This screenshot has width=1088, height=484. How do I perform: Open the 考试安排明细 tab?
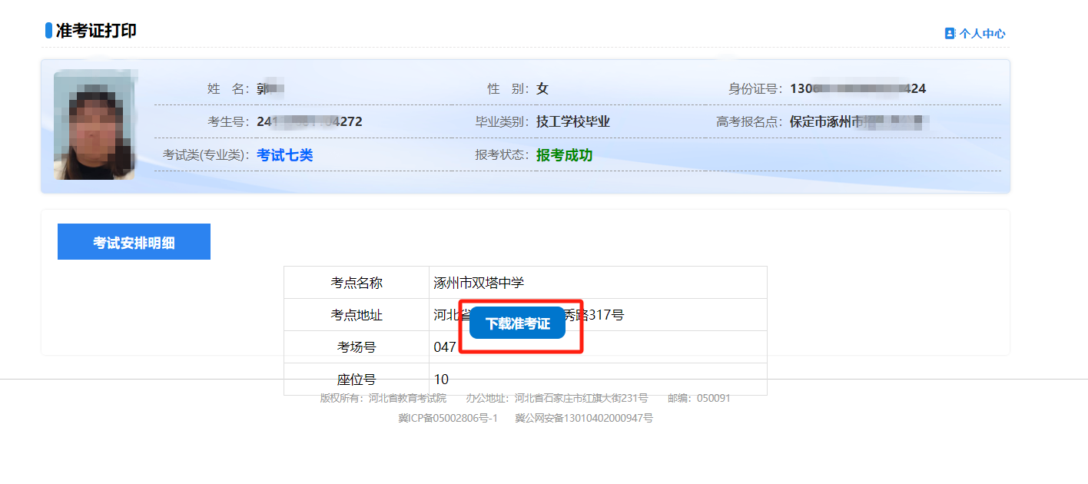[x=134, y=242]
